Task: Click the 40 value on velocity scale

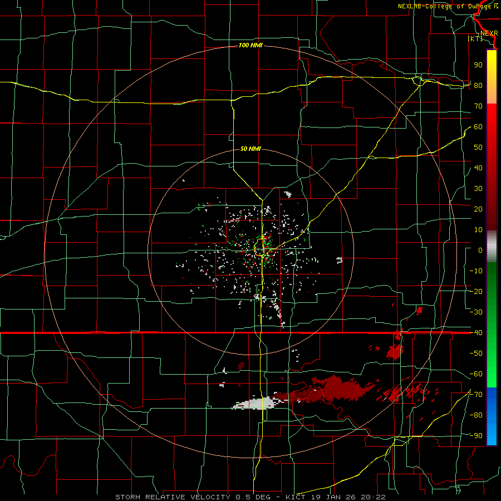Action: (x=478, y=168)
